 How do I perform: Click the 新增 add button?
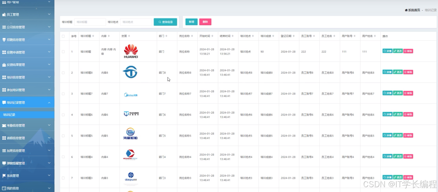[x=192, y=22]
